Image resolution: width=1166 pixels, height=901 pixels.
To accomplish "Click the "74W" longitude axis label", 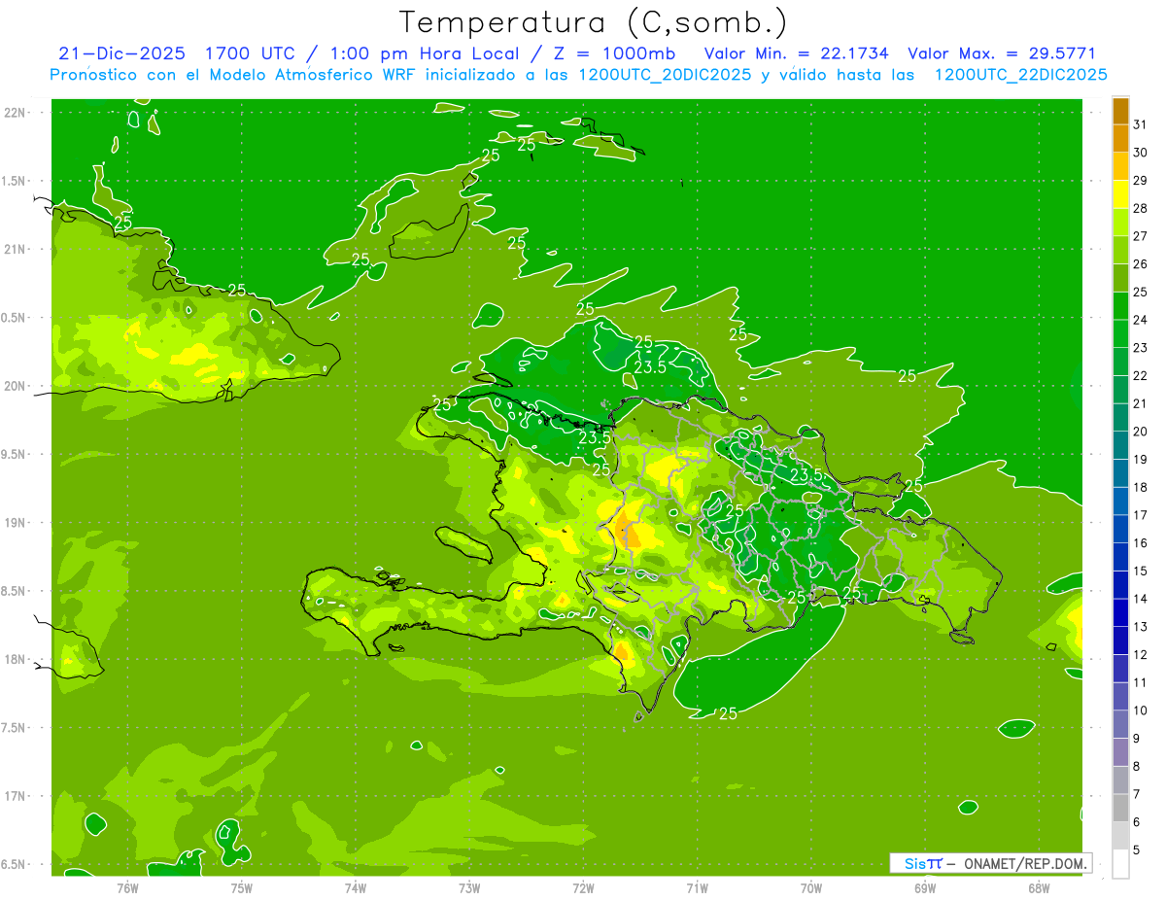I will (356, 888).
